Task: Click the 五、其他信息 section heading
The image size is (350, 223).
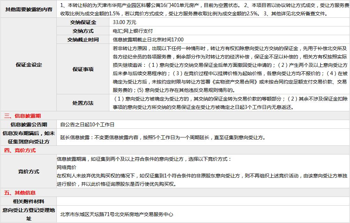Action: (x=20, y=192)
